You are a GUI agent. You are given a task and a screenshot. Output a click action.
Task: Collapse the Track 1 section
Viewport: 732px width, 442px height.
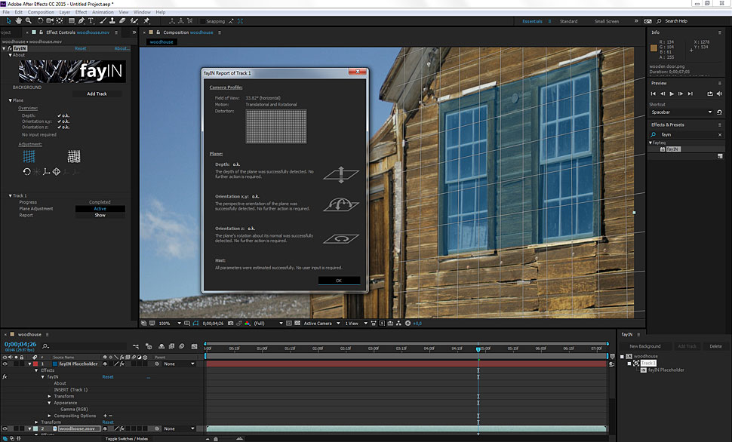[x=11, y=195]
